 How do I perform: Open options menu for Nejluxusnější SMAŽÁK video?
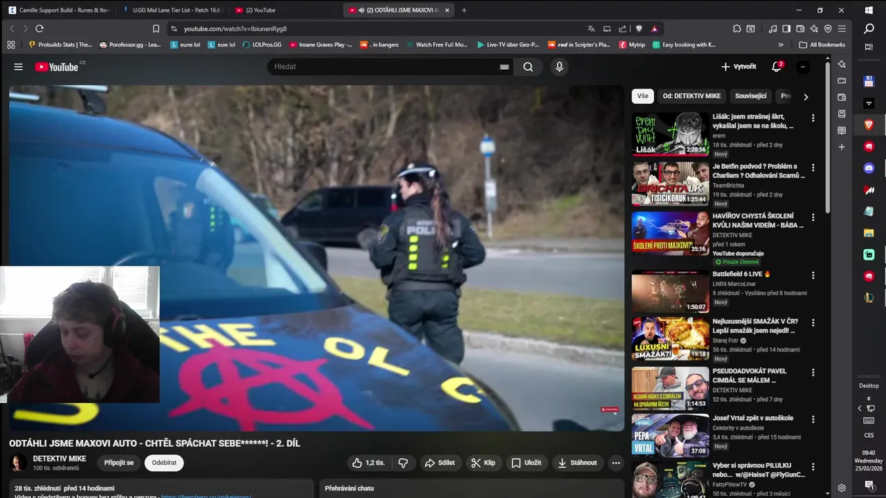click(x=813, y=323)
